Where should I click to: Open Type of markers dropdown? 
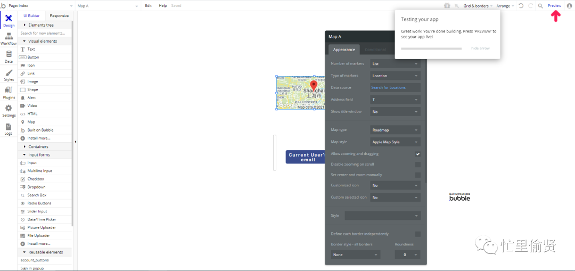pos(395,76)
